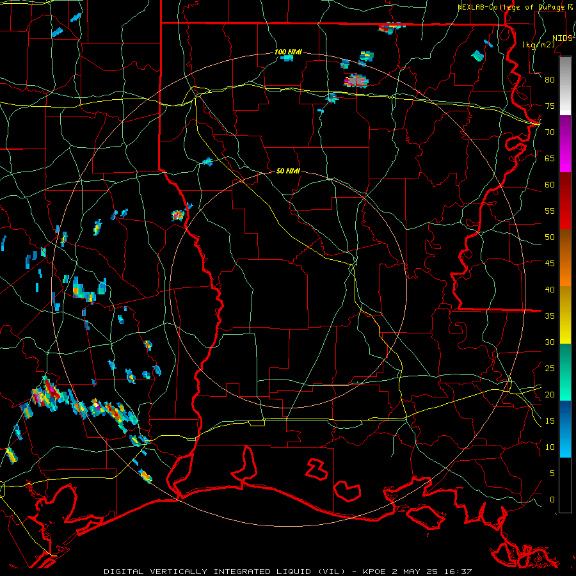The image size is (576, 576).
Task: Click the 35 value on the scale
Action: 550,316
